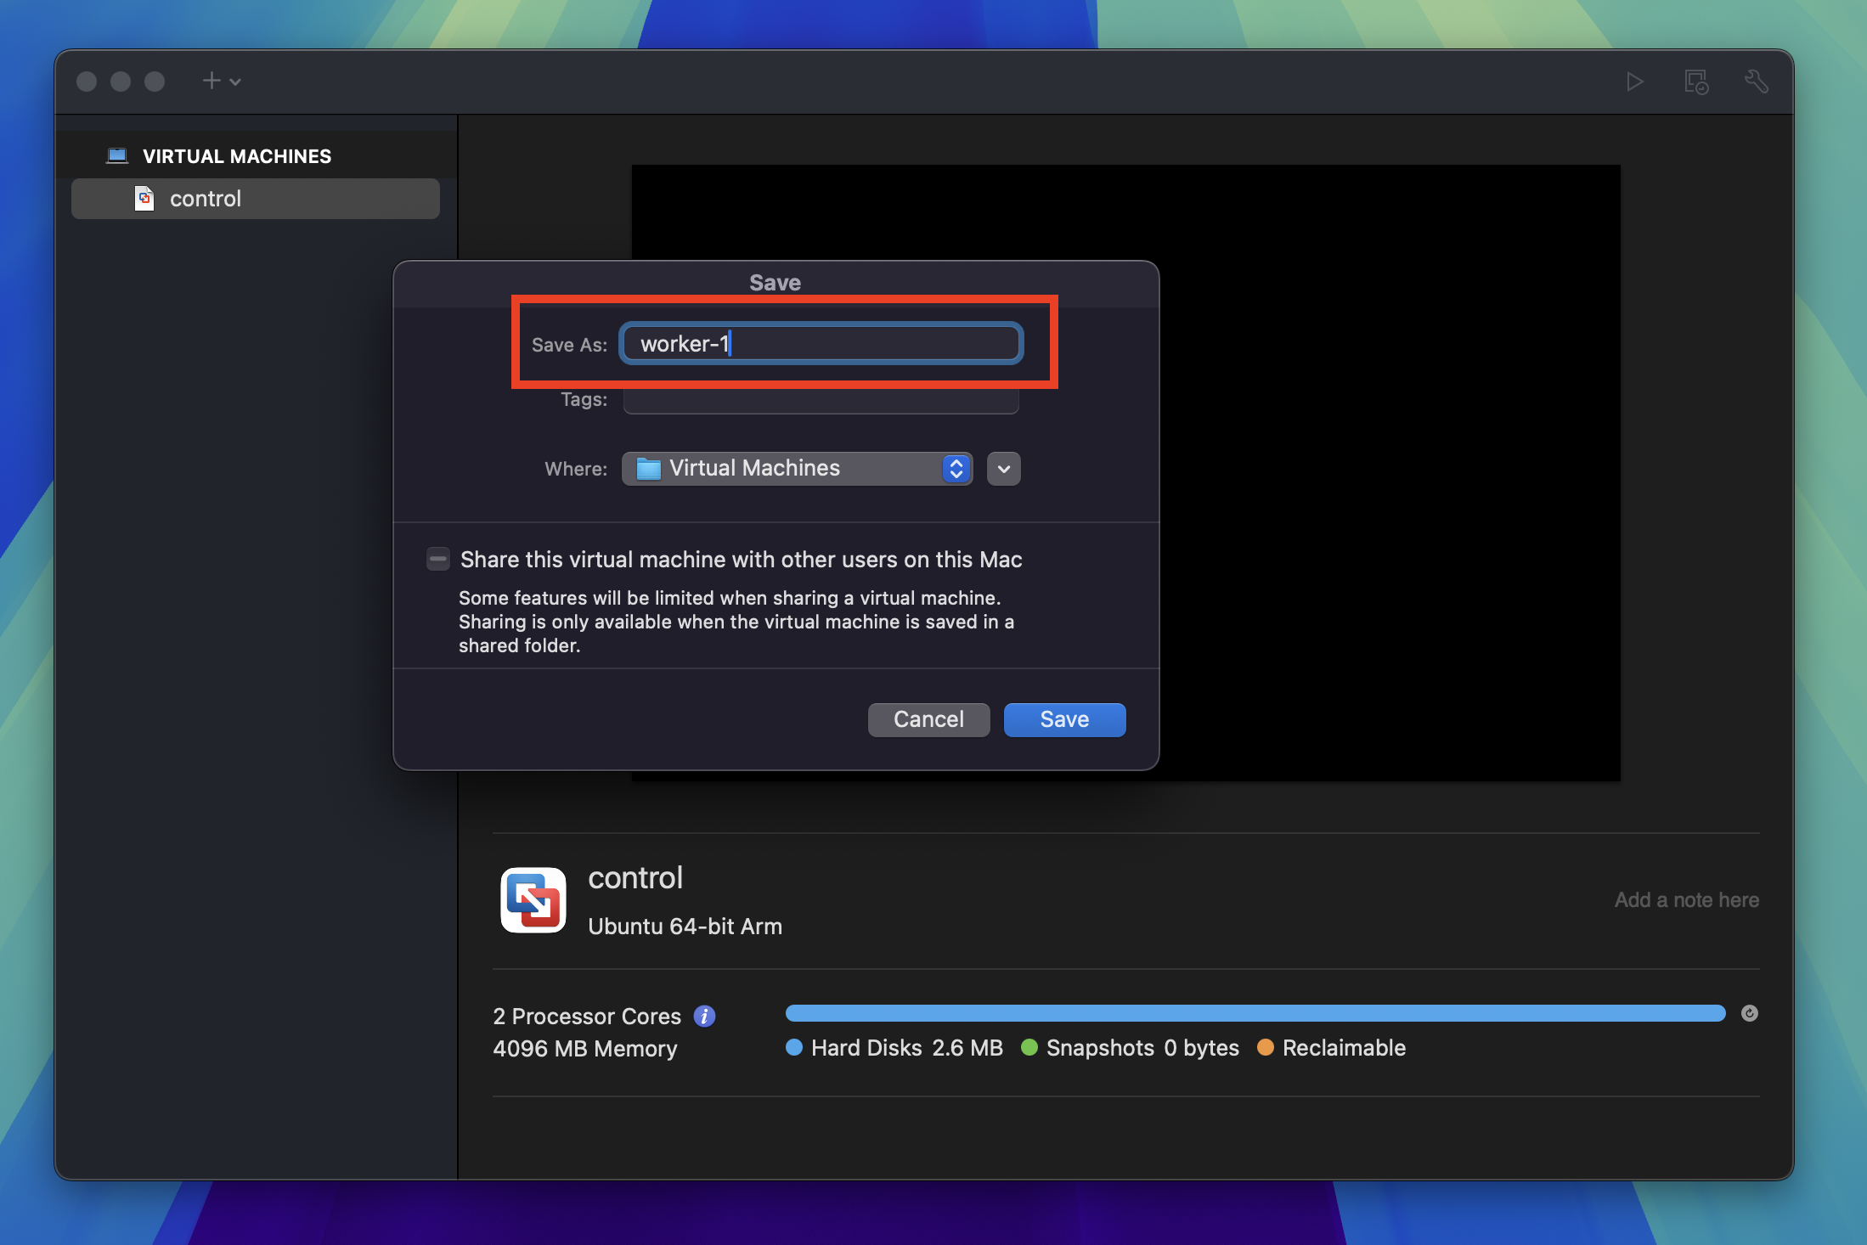Click the Play start-VM toolbar icon
The image size is (1867, 1245).
[1634, 82]
